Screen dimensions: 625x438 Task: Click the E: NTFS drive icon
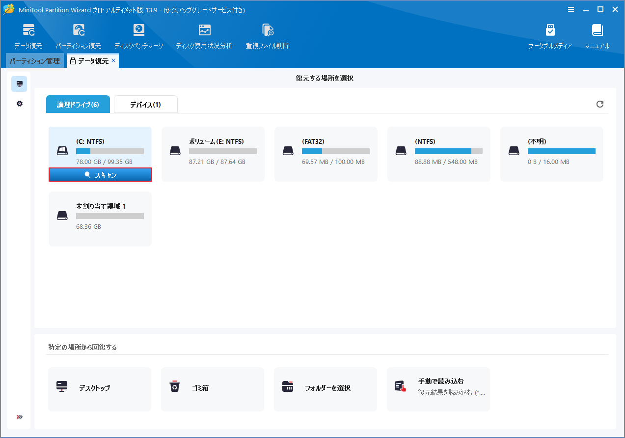click(175, 151)
